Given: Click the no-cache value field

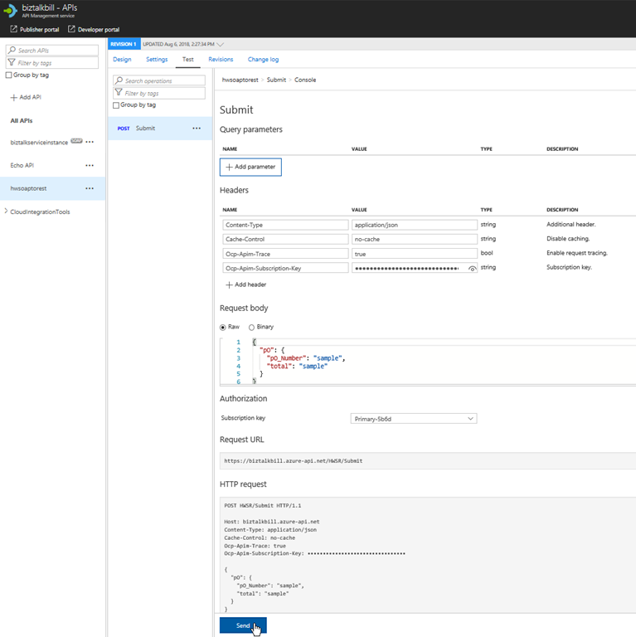Looking at the screenshot, I should point(415,239).
